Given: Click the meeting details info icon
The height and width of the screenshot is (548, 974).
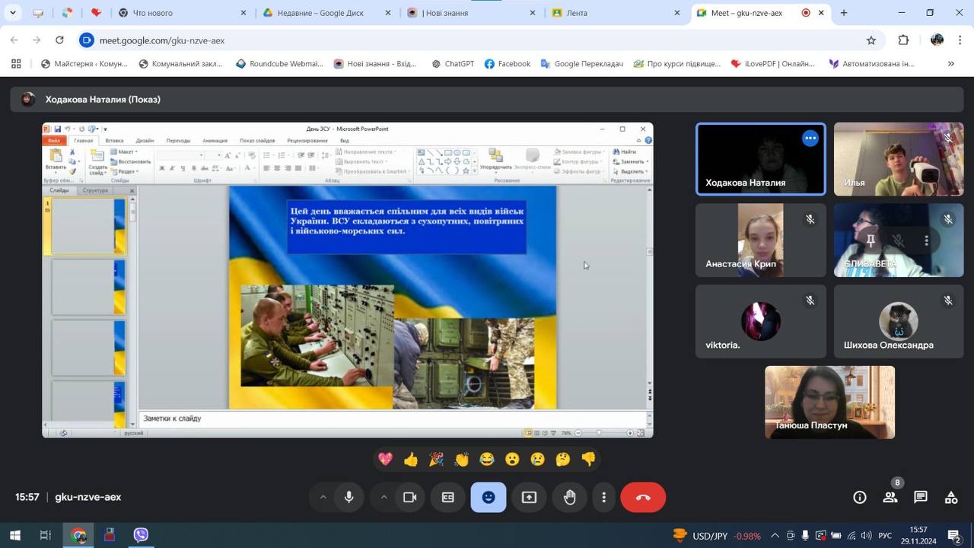Looking at the screenshot, I should pos(860,497).
